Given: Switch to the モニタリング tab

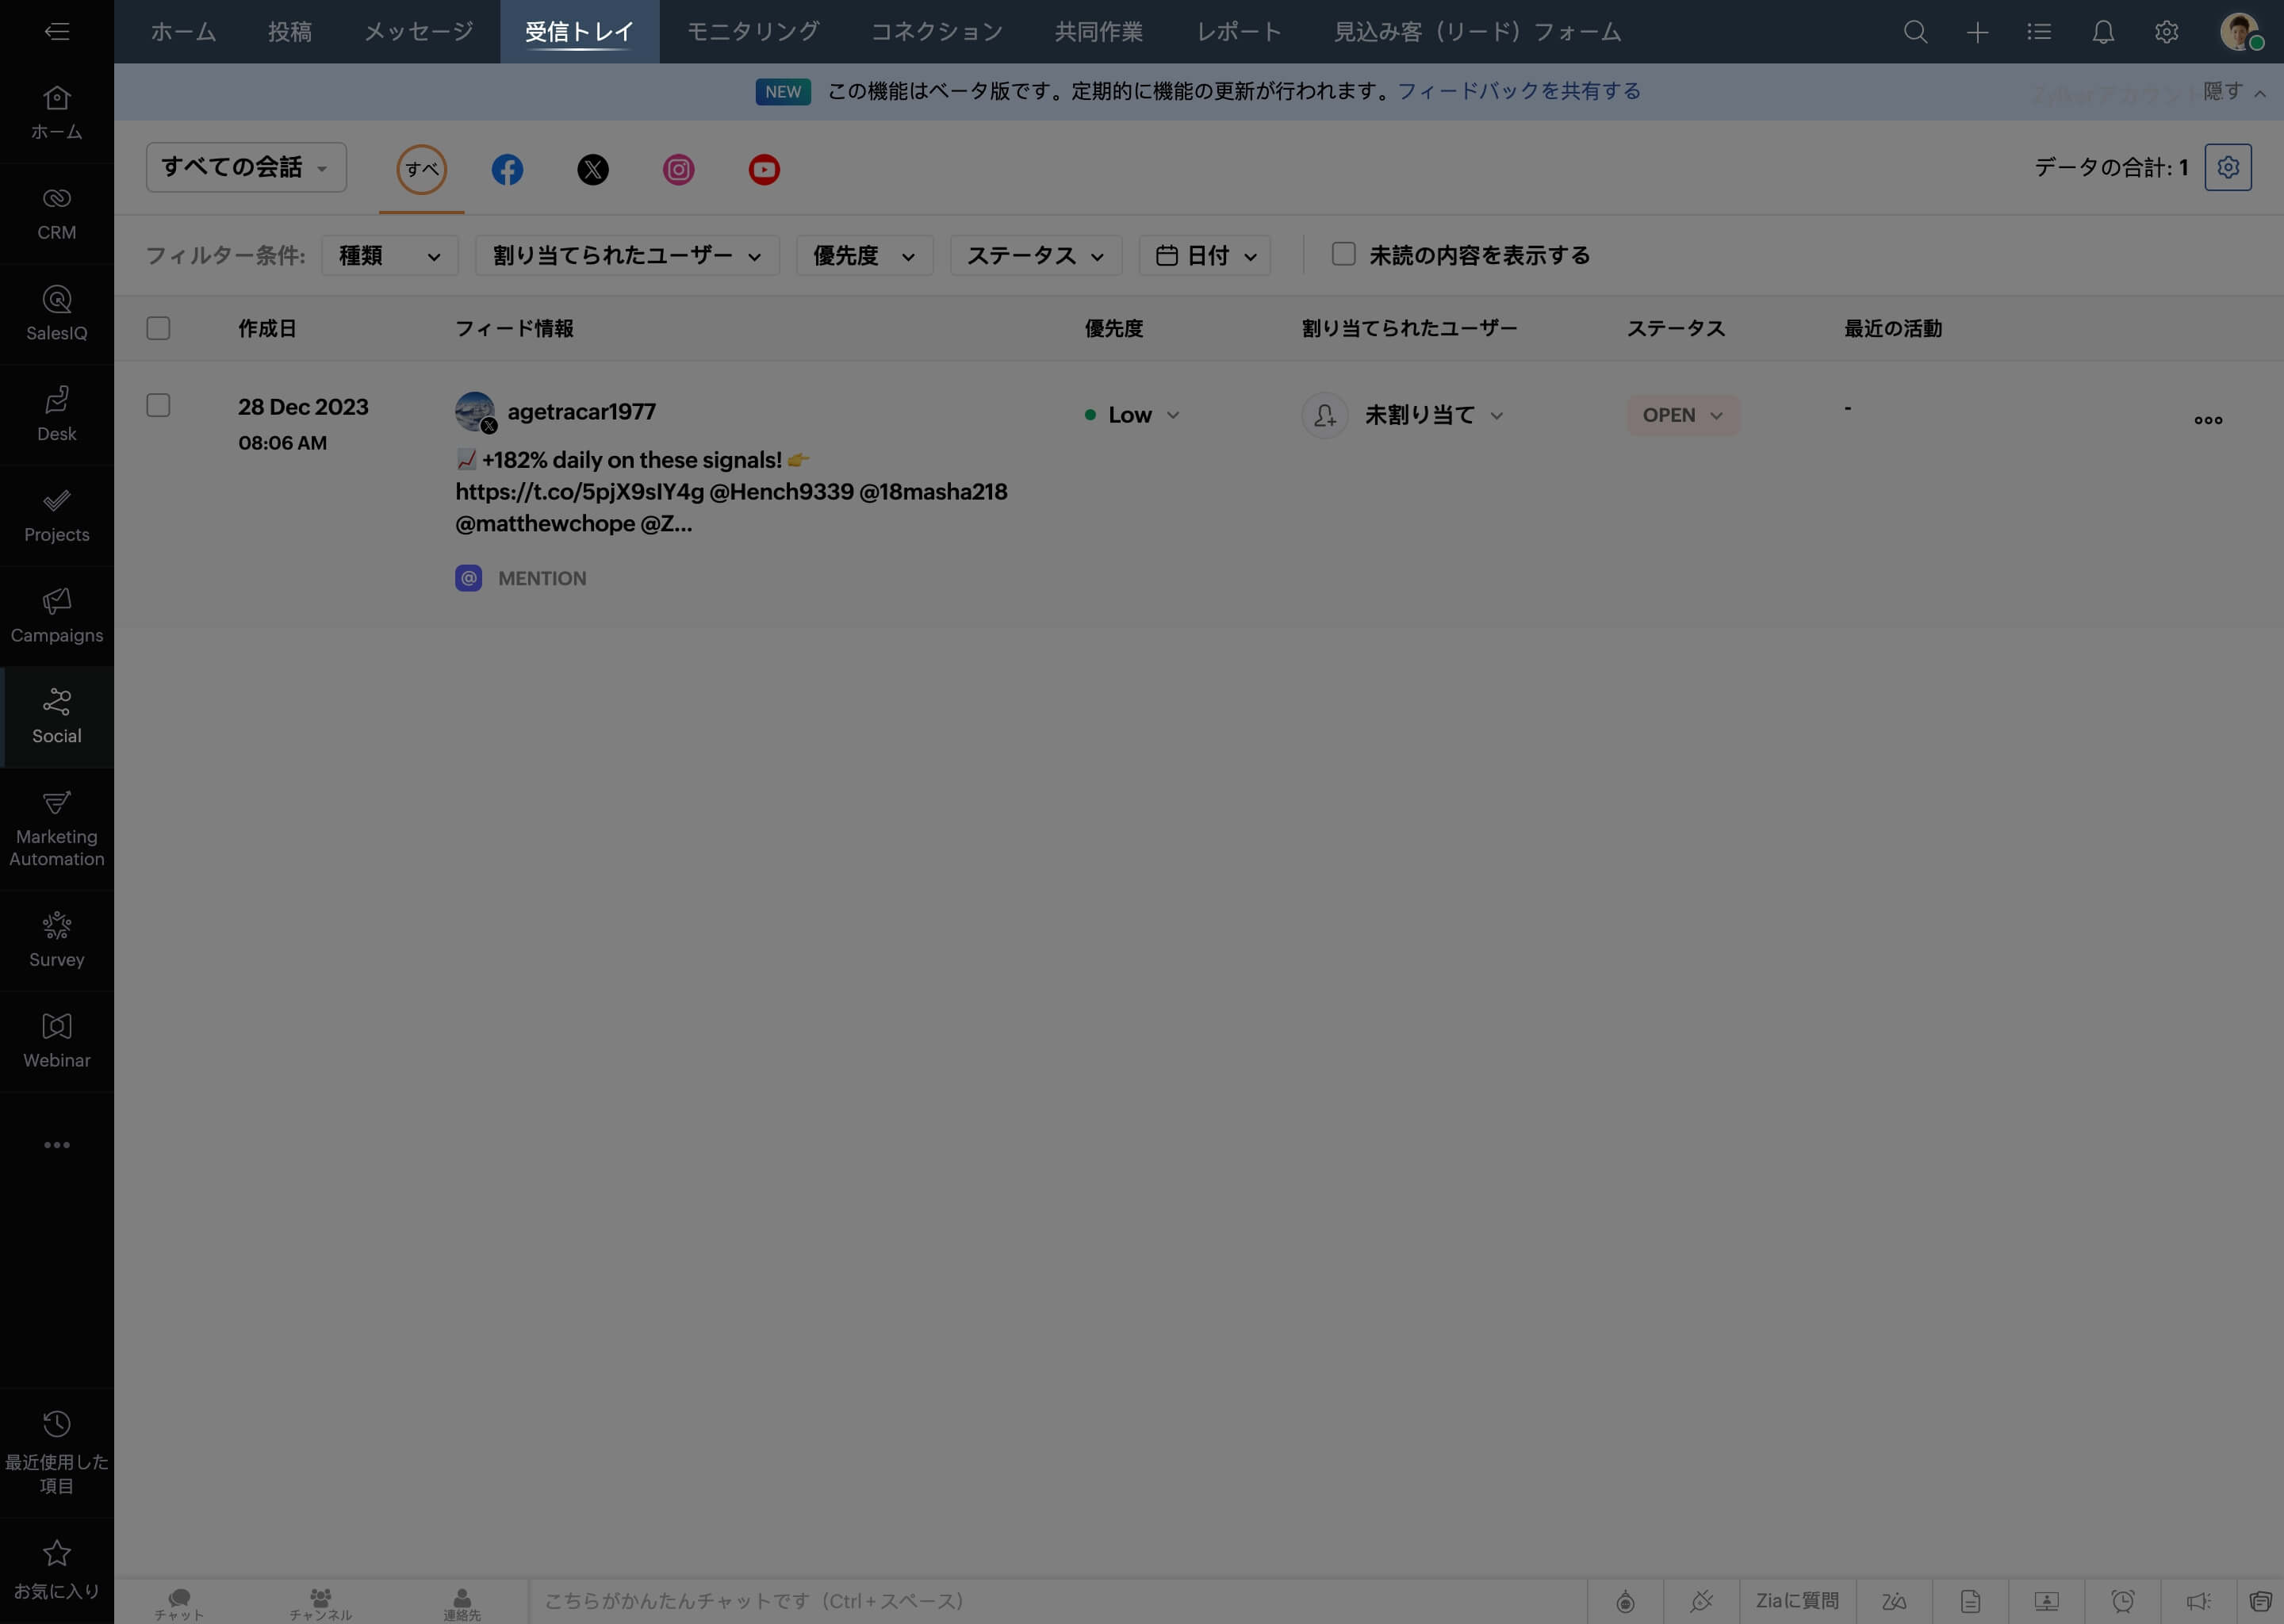Looking at the screenshot, I should click(751, 31).
